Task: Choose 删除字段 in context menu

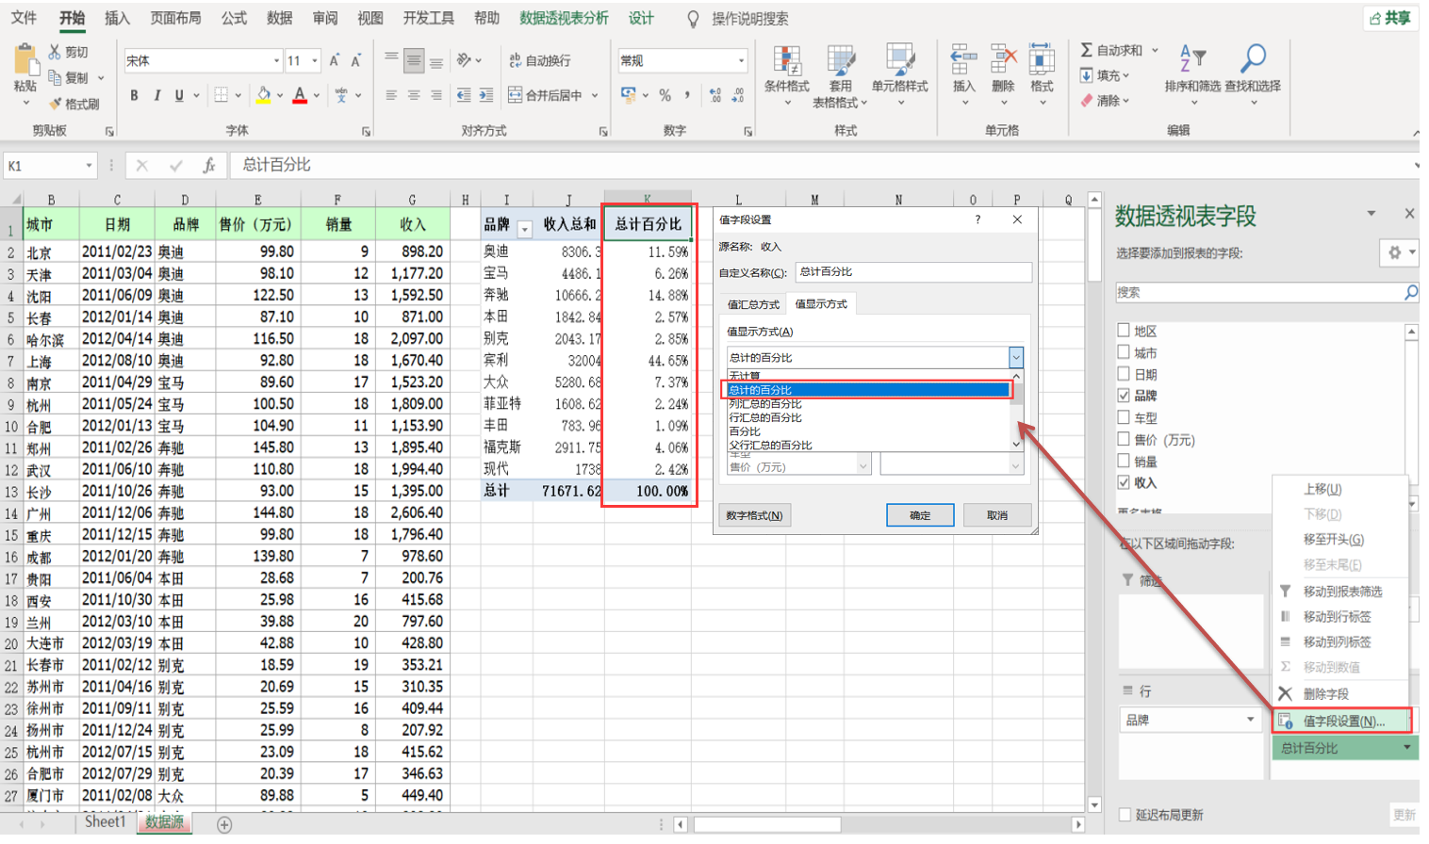Action: [x=1325, y=693]
